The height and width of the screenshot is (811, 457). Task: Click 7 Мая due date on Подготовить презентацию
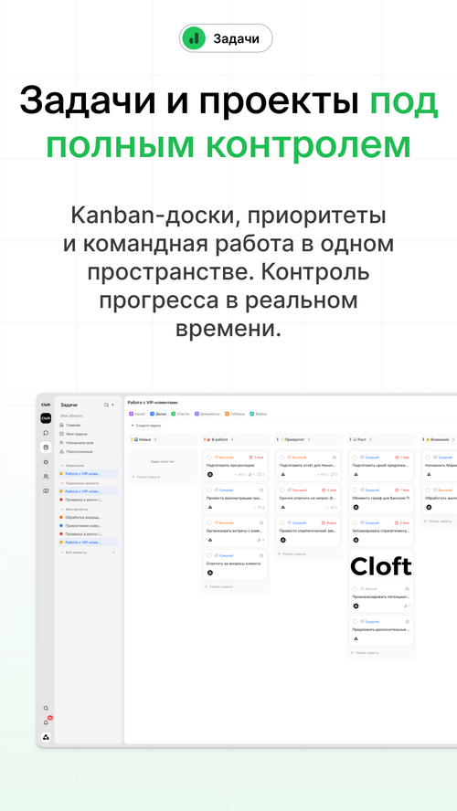256,458
